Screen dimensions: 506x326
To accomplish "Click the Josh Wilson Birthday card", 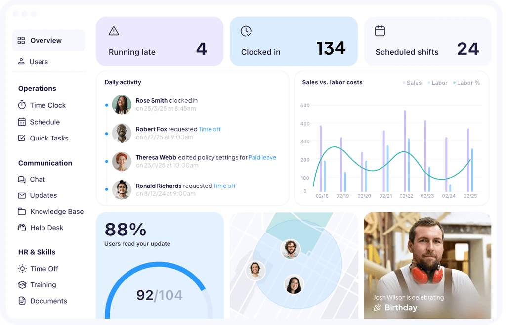I will 427,266.
